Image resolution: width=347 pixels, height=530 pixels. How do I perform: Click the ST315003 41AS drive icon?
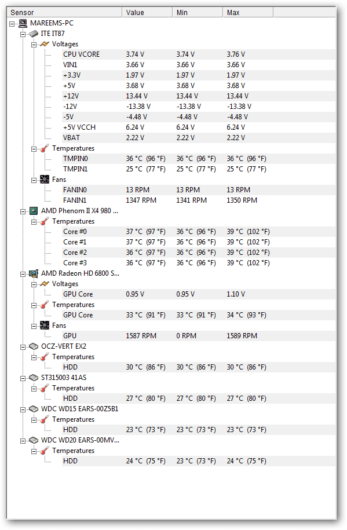point(34,378)
